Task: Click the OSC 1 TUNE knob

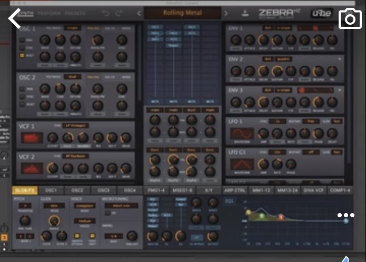Action: [60, 40]
